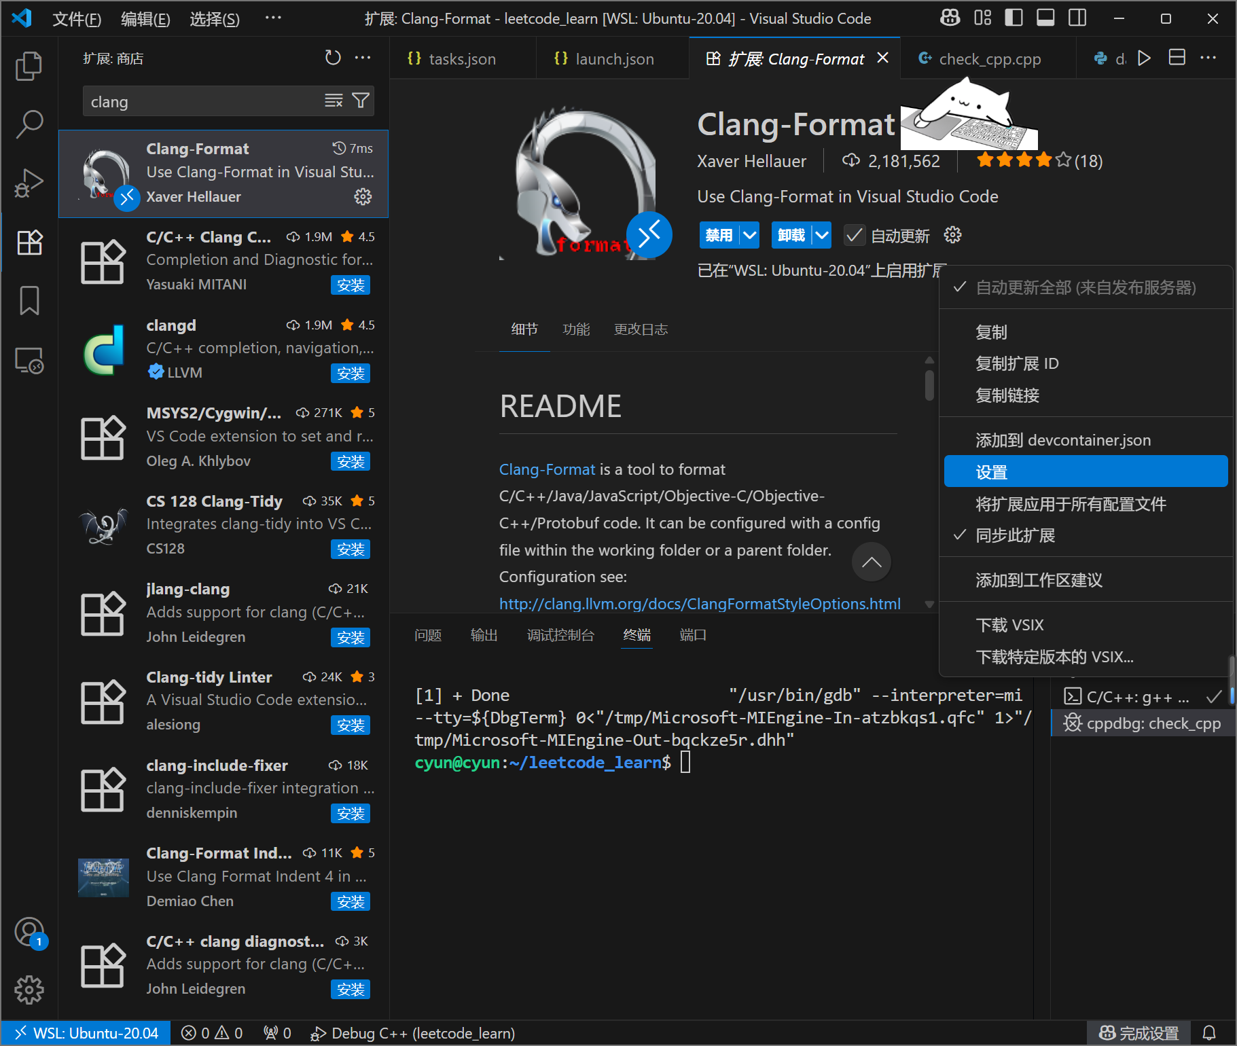Toggle primary side bar visibility
1237x1046 pixels.
[1014, 18]
